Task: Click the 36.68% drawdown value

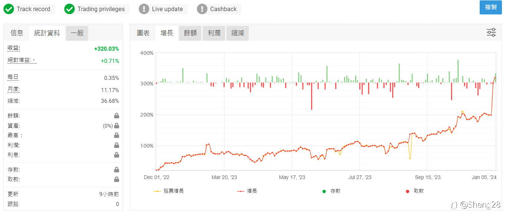Action: (x=110, y=101)
